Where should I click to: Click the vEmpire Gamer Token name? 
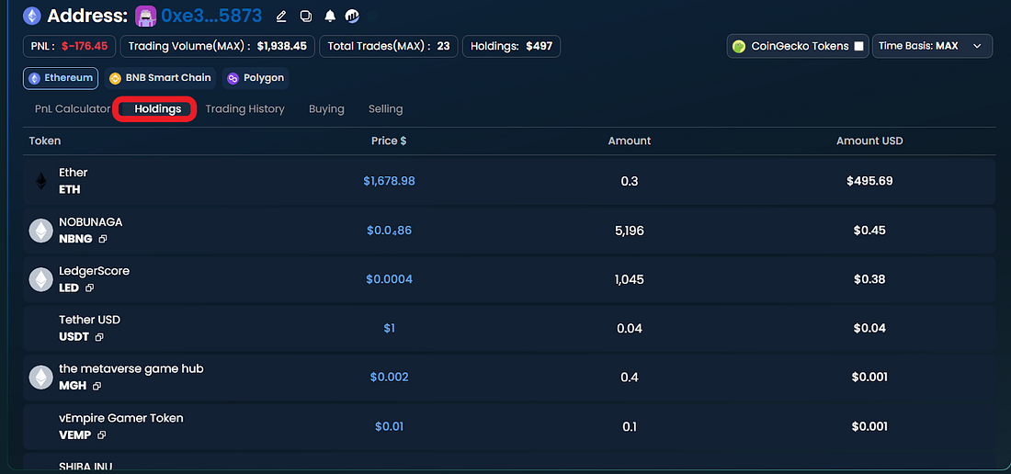pos(121,418)
